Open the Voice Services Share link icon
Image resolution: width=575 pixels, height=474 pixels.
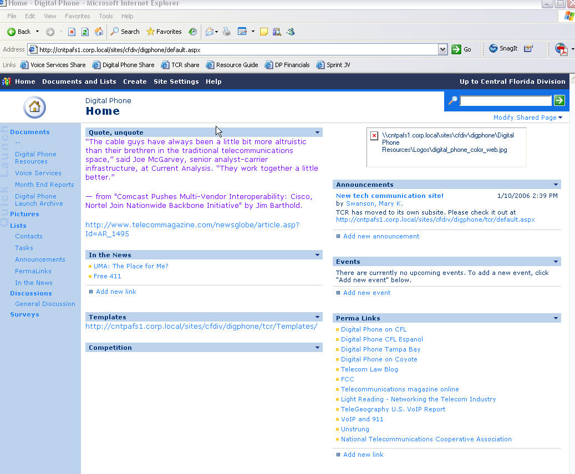pyautogui.click(x=24, y=65)
